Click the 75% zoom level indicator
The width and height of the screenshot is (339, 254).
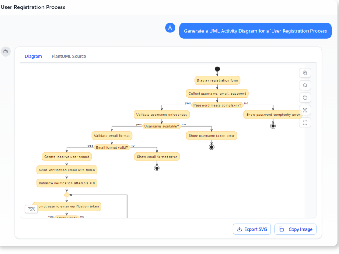pyautogui.click(x=31, y=209)
